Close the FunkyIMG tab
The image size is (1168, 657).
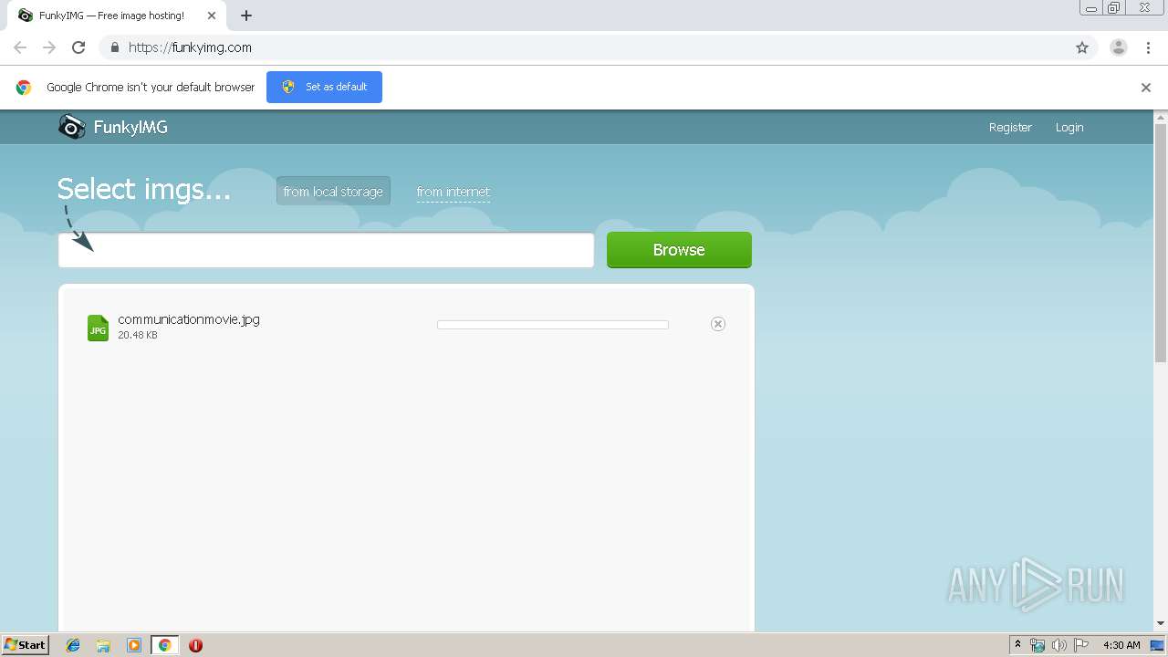212,16
